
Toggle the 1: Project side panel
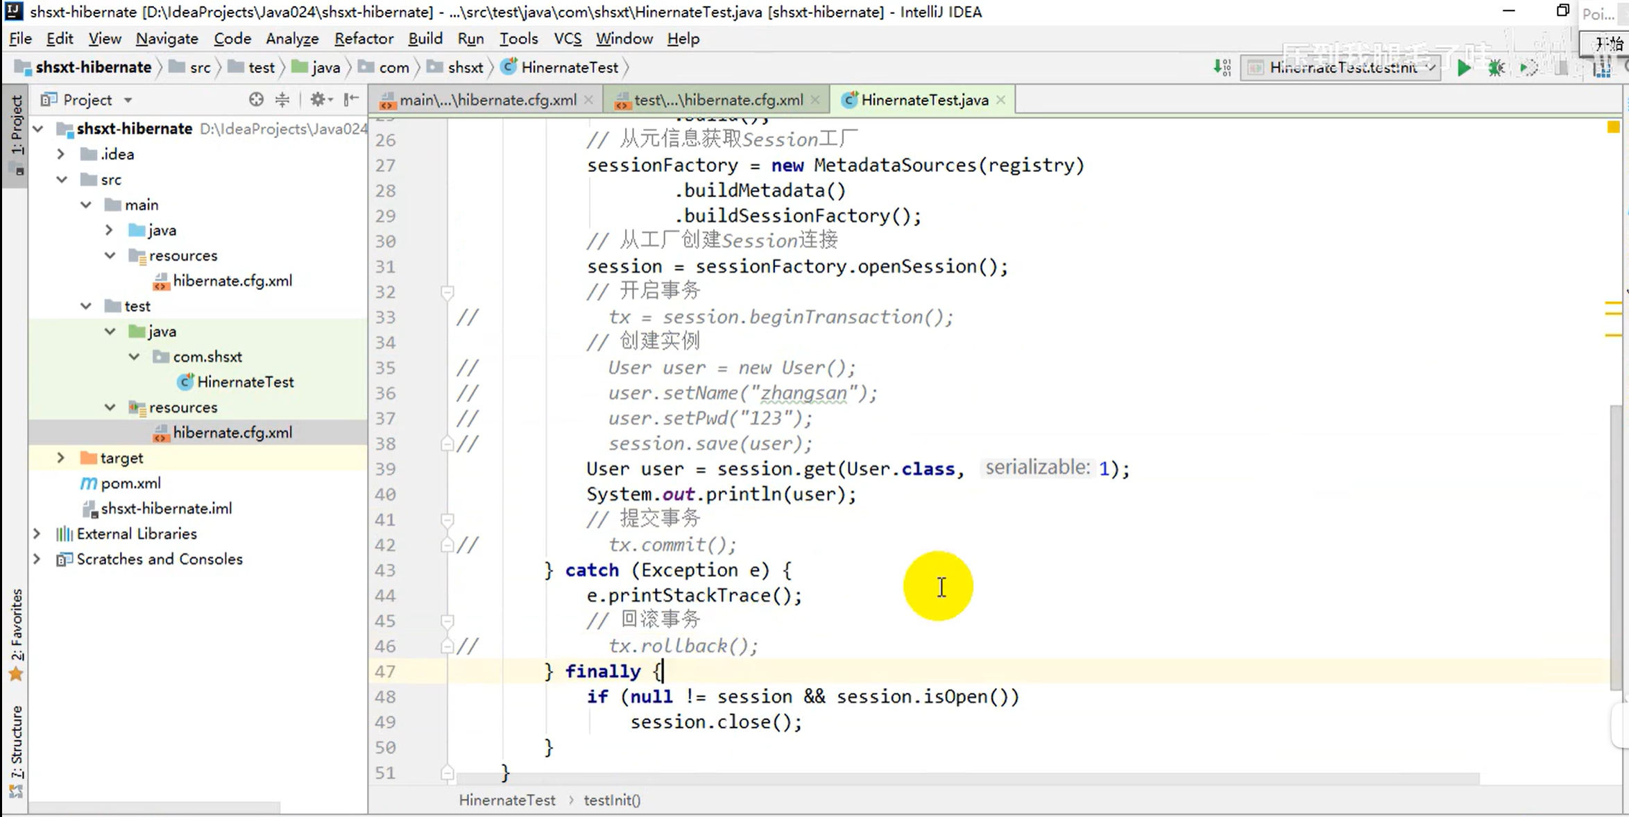point(17,125)
